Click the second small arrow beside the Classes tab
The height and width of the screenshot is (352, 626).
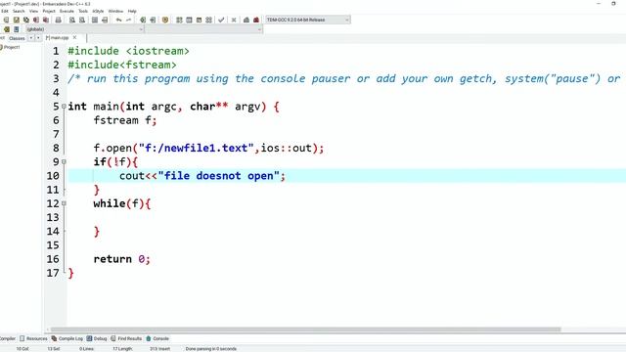point(38,38)
